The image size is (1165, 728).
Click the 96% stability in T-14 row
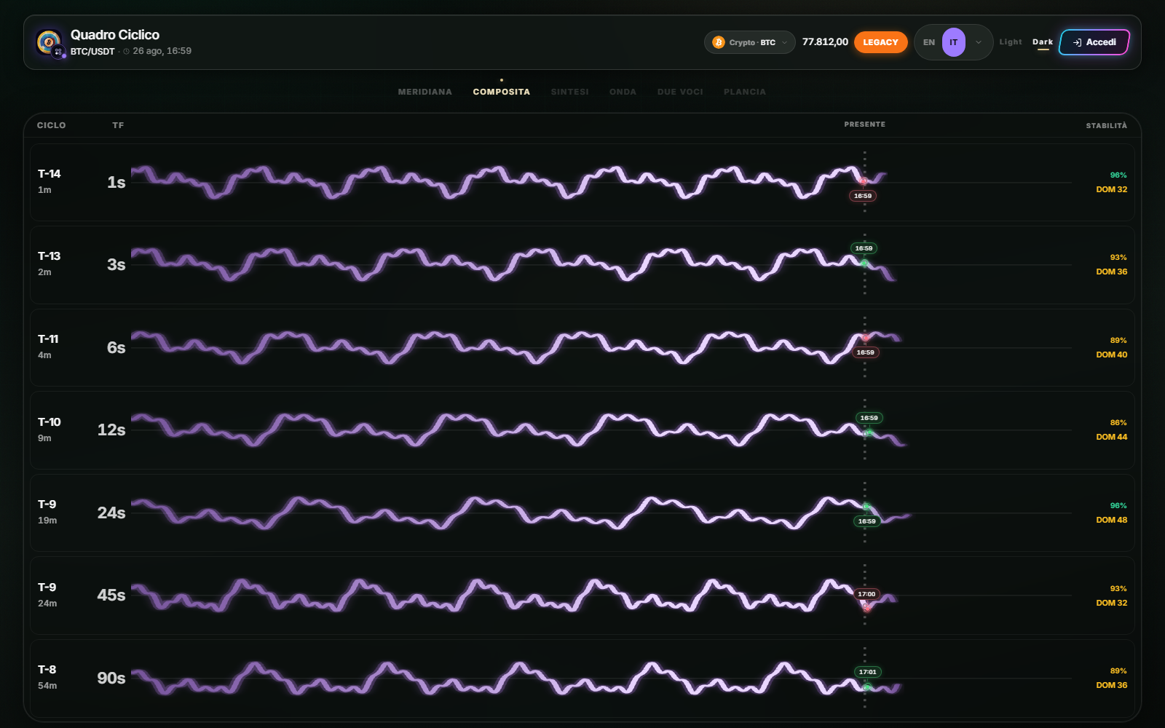pyautogui.click(x=1118, y=175)
